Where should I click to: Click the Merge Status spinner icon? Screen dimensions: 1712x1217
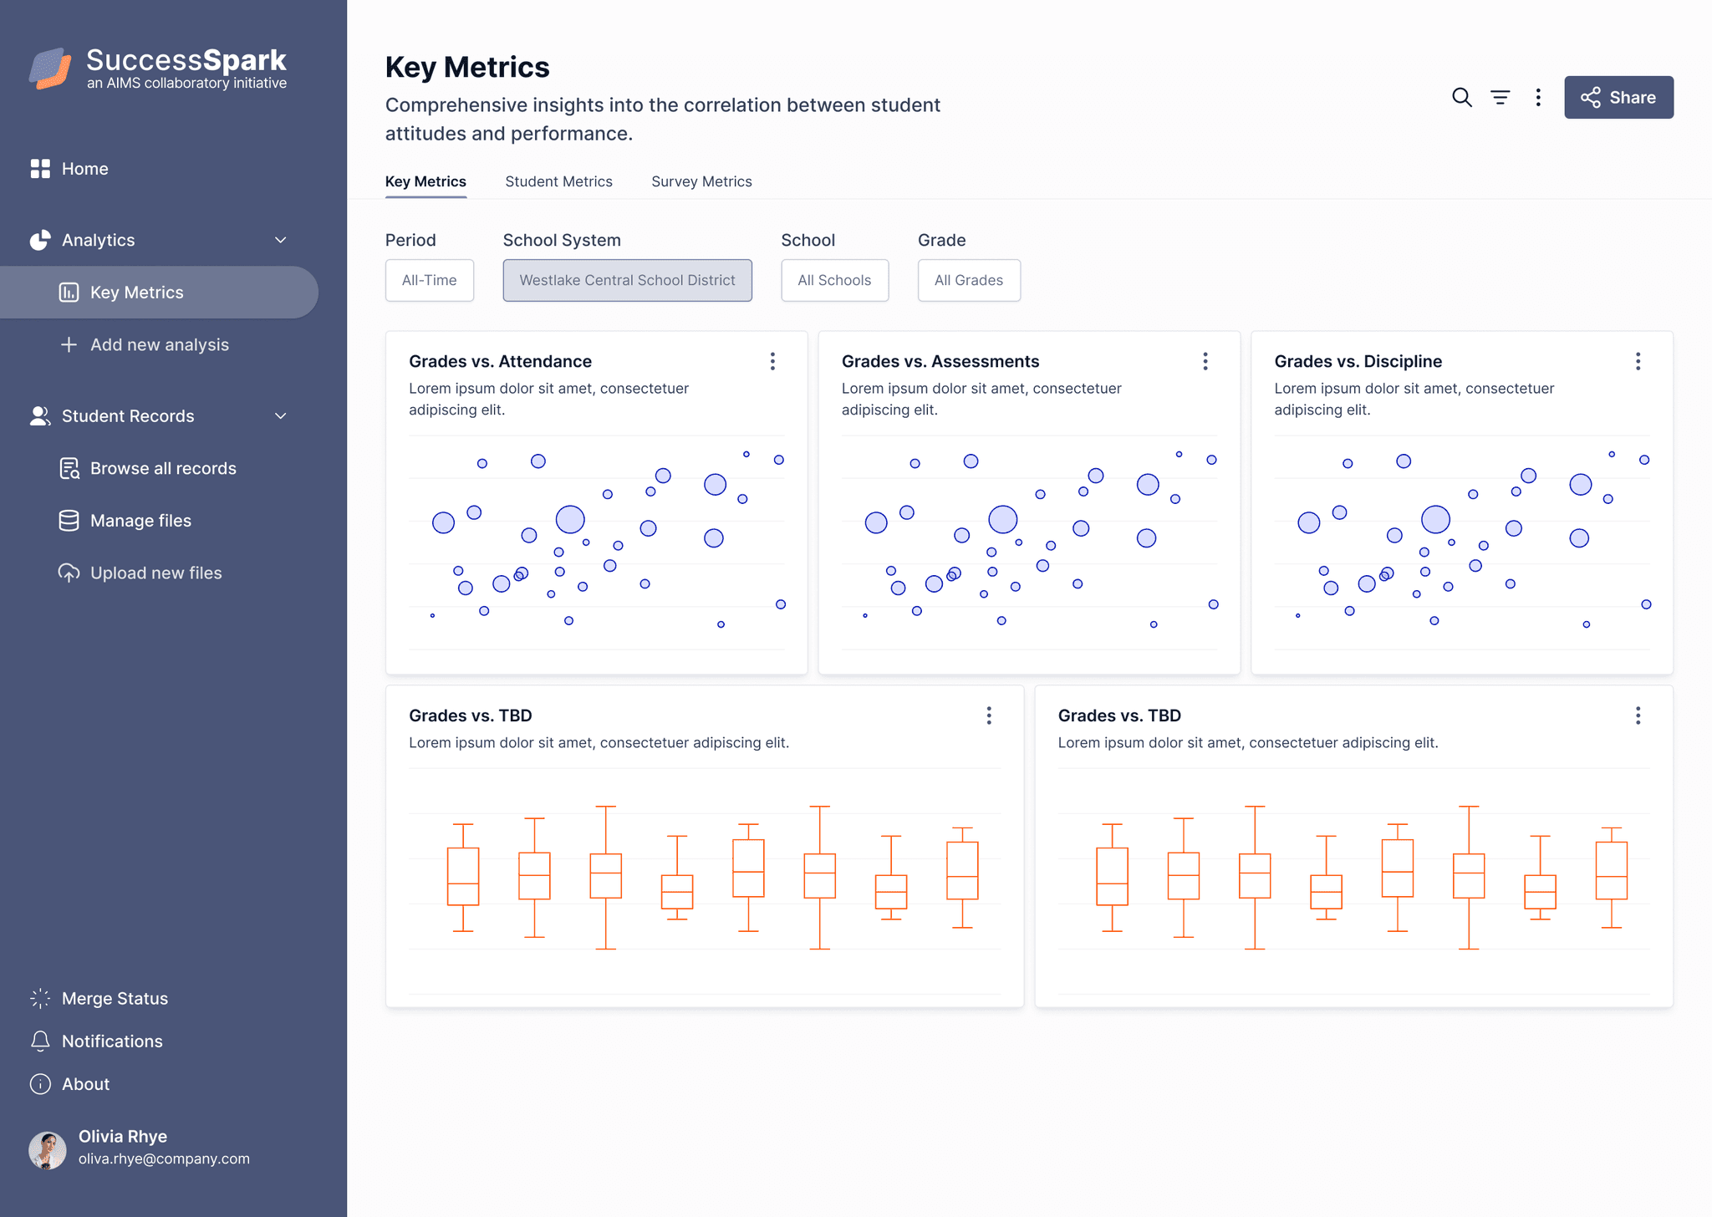click(40, 998)
